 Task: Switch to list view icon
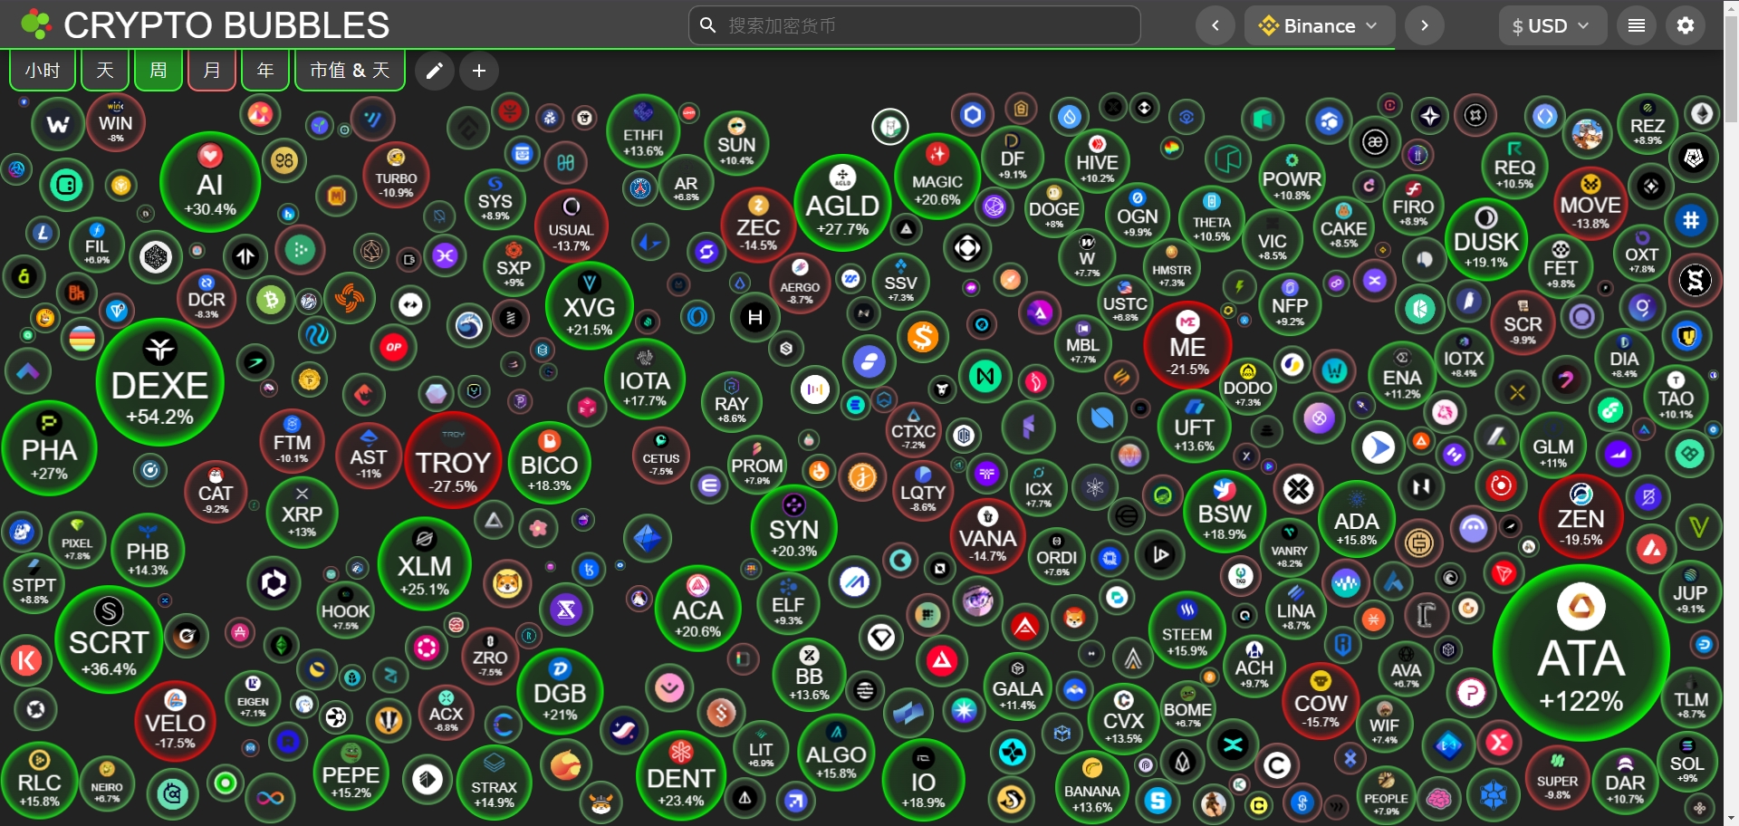pyautogui.click(x=1637, y=25)
